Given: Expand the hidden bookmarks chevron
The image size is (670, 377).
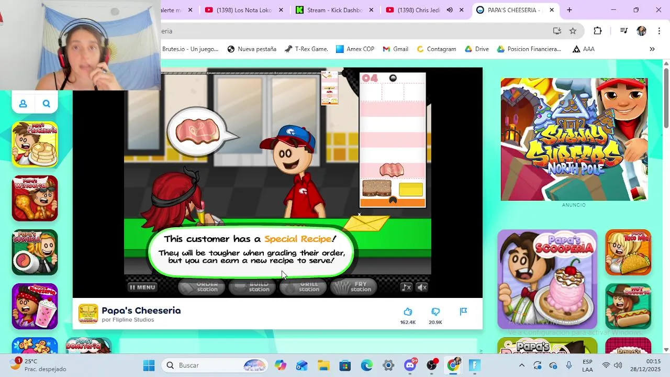Looking at the screenshot, I should [x=652, y=49].
